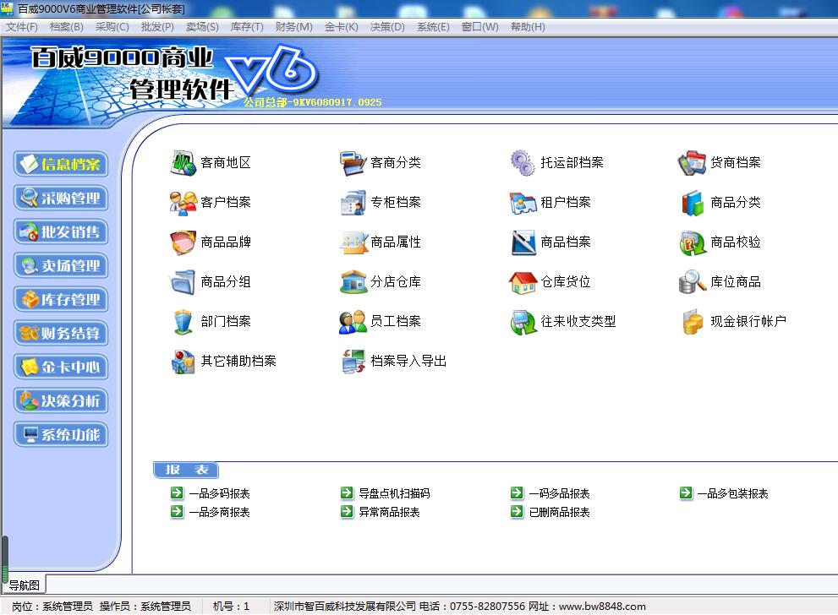Viewport: 838px width, 615px height.
Task: Open the 财务(M) menu
Action: (294, 27)
